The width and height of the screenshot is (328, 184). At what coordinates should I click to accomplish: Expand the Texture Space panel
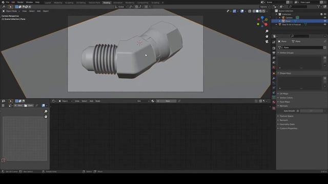click(286, 116)
